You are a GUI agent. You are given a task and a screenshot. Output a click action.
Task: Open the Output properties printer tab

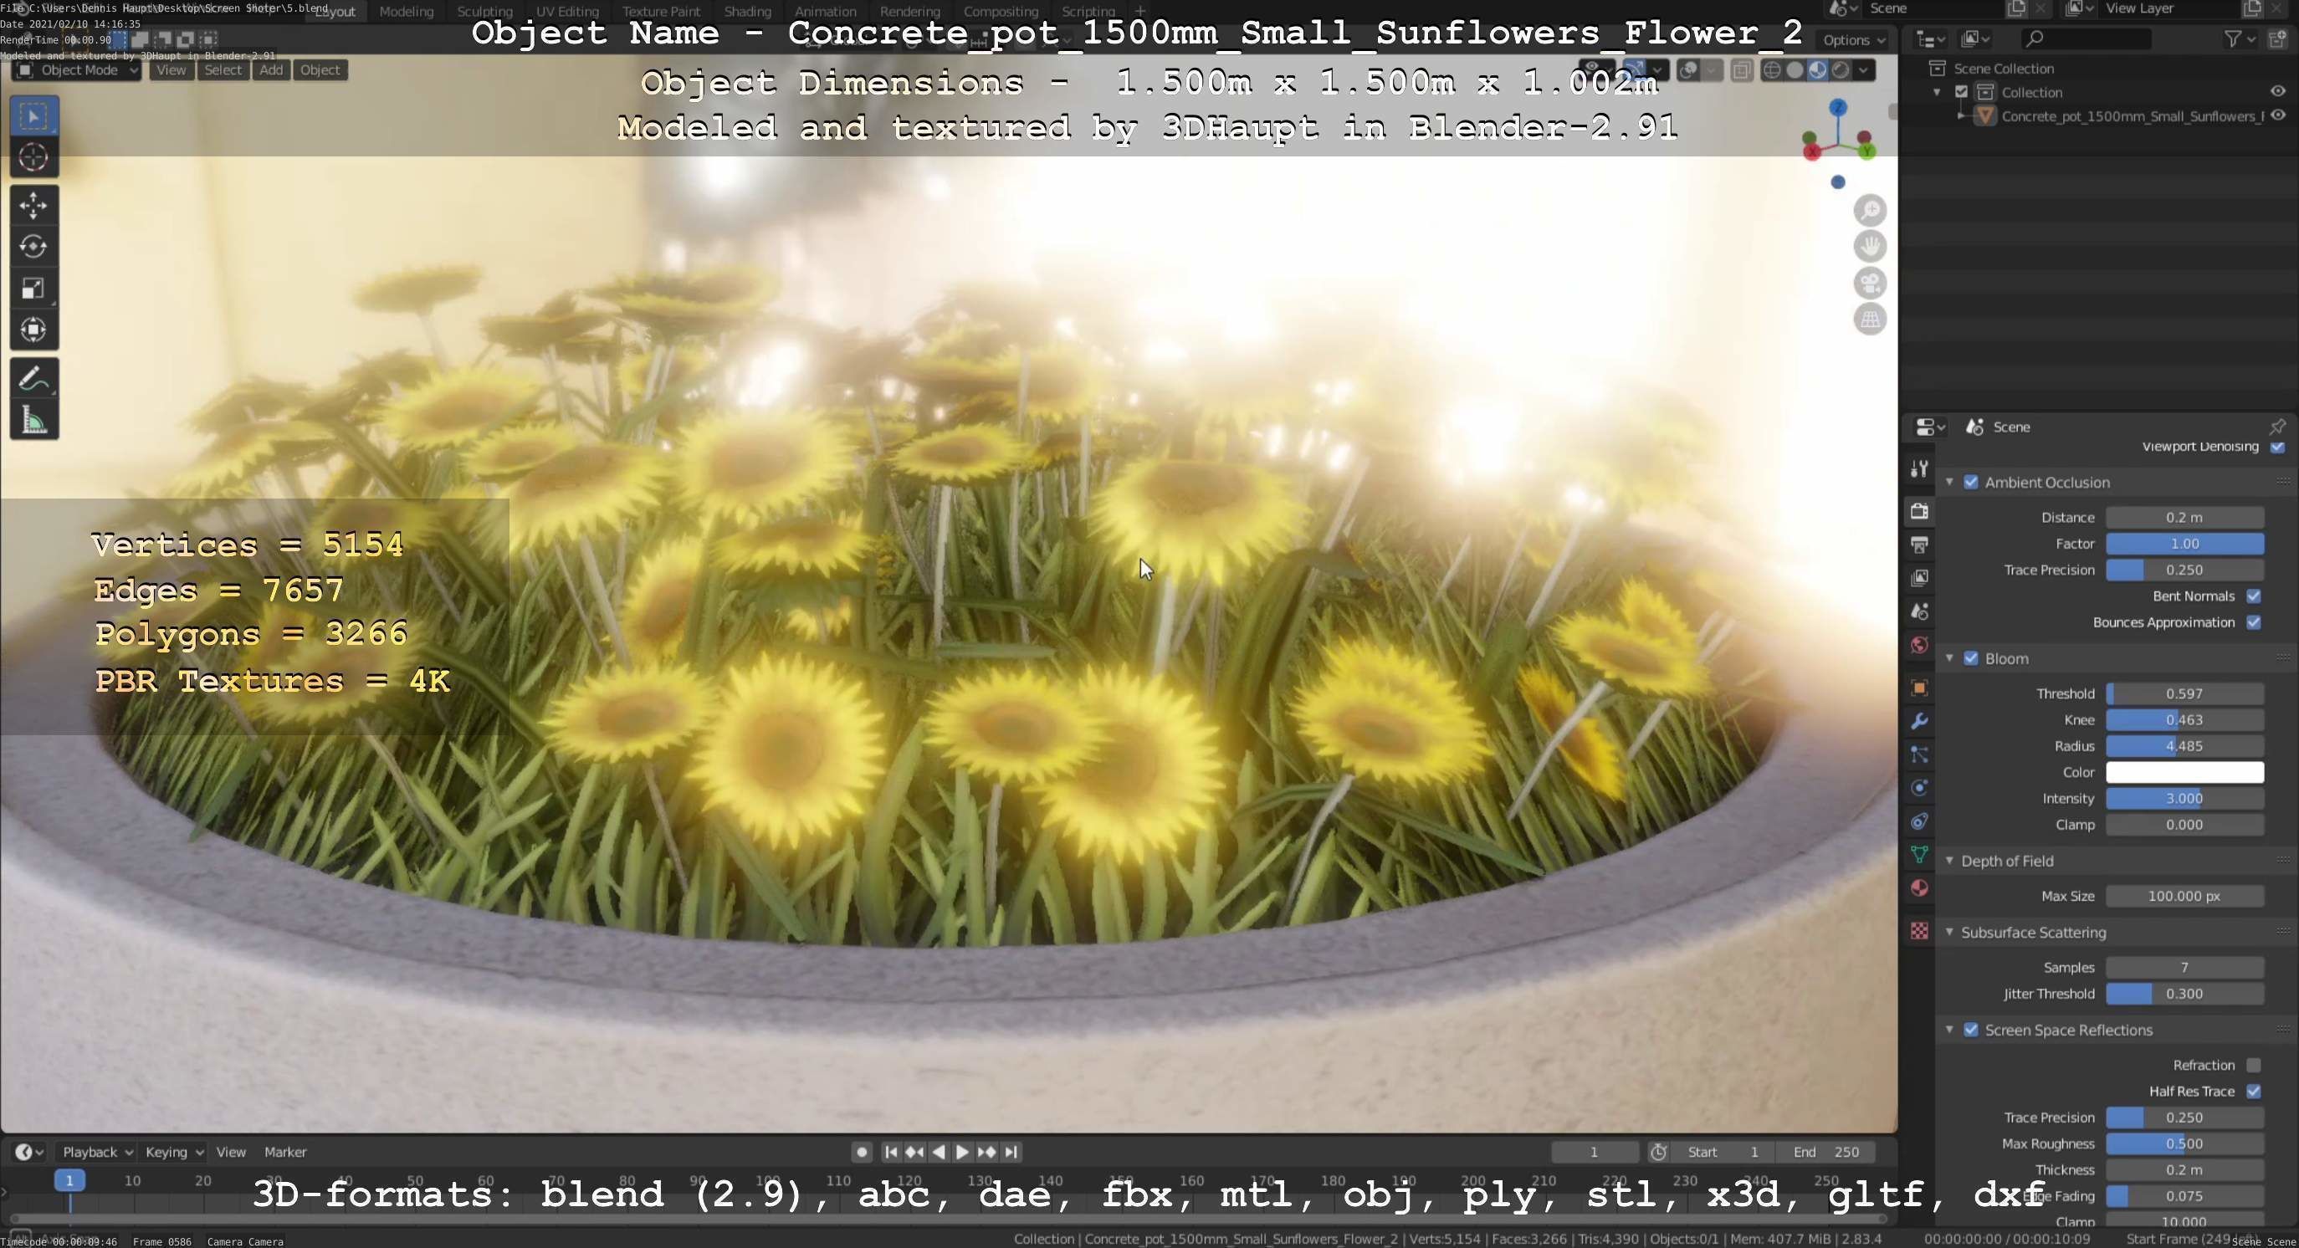1919,545
